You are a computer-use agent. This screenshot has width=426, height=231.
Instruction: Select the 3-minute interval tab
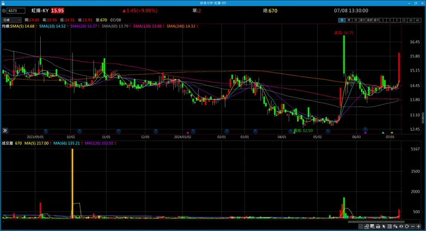(390, 20)
